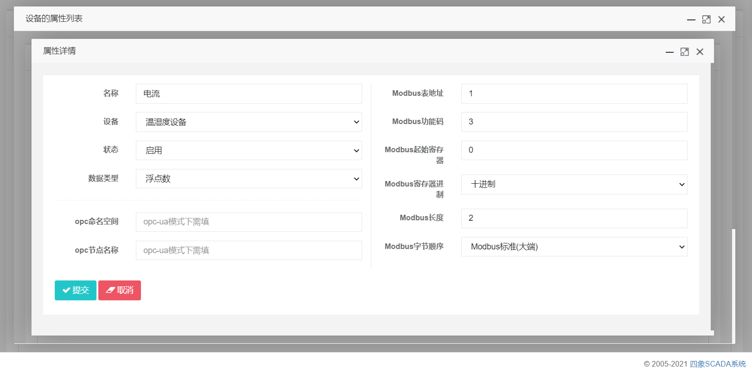Focus the opc命名空间 text field
752x373 pixels.
[249, 222]
